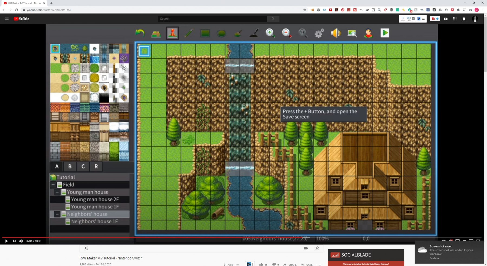Pick the first tile in the tileset palette
Viewport: 487px width, 266px height.
[55, 49]
